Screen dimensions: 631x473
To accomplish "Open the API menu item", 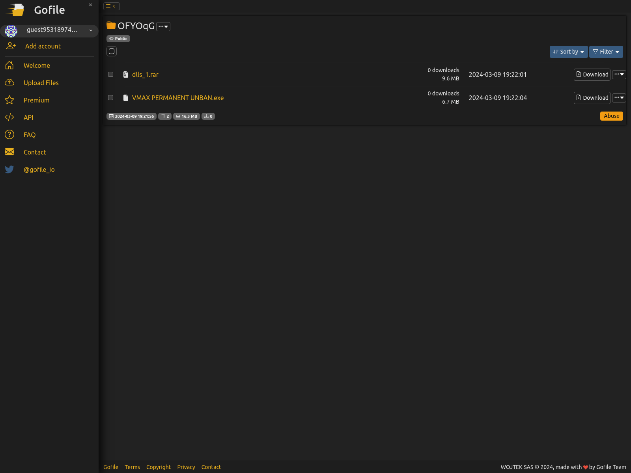I will pyautogui.click(x=28, y=117).
